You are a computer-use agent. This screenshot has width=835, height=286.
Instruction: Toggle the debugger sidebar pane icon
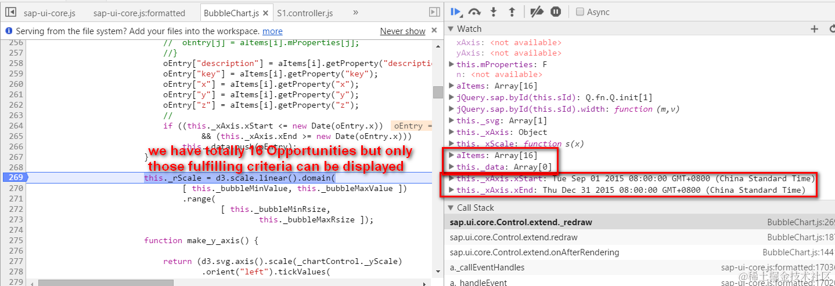click(434, 12)
